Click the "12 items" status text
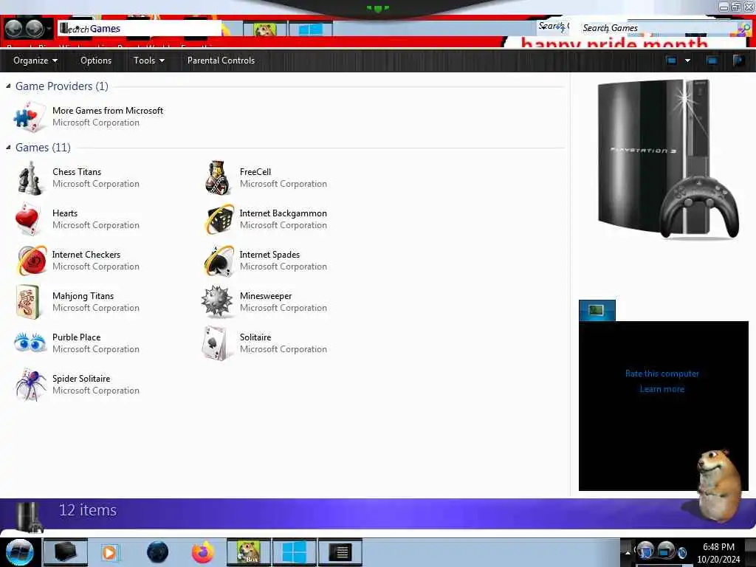This screenshot has width=756, height=567. (88, 510)
